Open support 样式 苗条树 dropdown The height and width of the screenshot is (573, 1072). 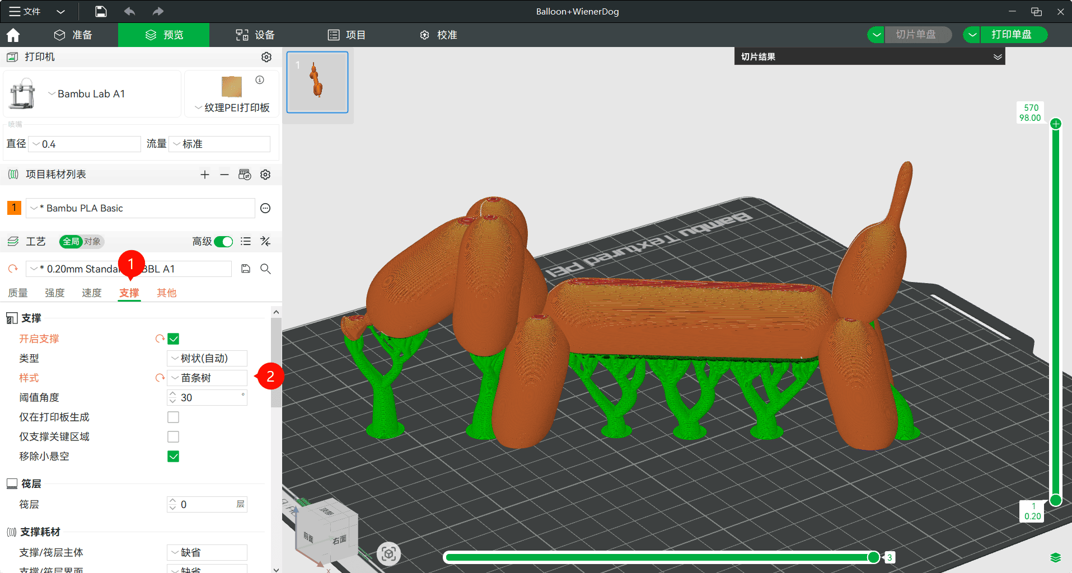point(207,378)
